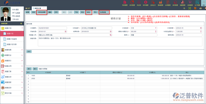The width and height of the screenshot is (206, 104).
Task: Open the 项目管理 module icon
Action: (124, 3)
